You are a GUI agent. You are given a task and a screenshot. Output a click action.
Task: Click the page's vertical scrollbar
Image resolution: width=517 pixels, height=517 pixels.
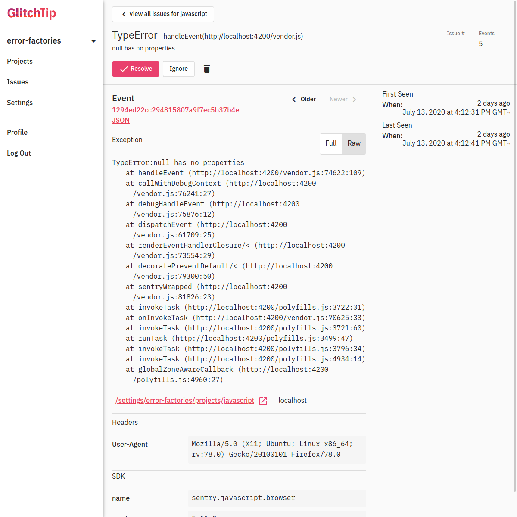click(x=514, y=258)
